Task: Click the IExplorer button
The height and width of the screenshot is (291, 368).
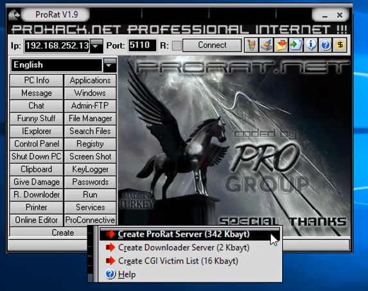Action: click(x=37, y=131)
